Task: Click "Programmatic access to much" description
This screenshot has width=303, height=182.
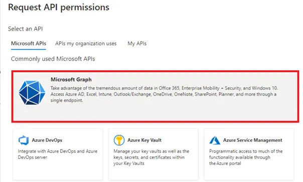Action: [246, 157]
